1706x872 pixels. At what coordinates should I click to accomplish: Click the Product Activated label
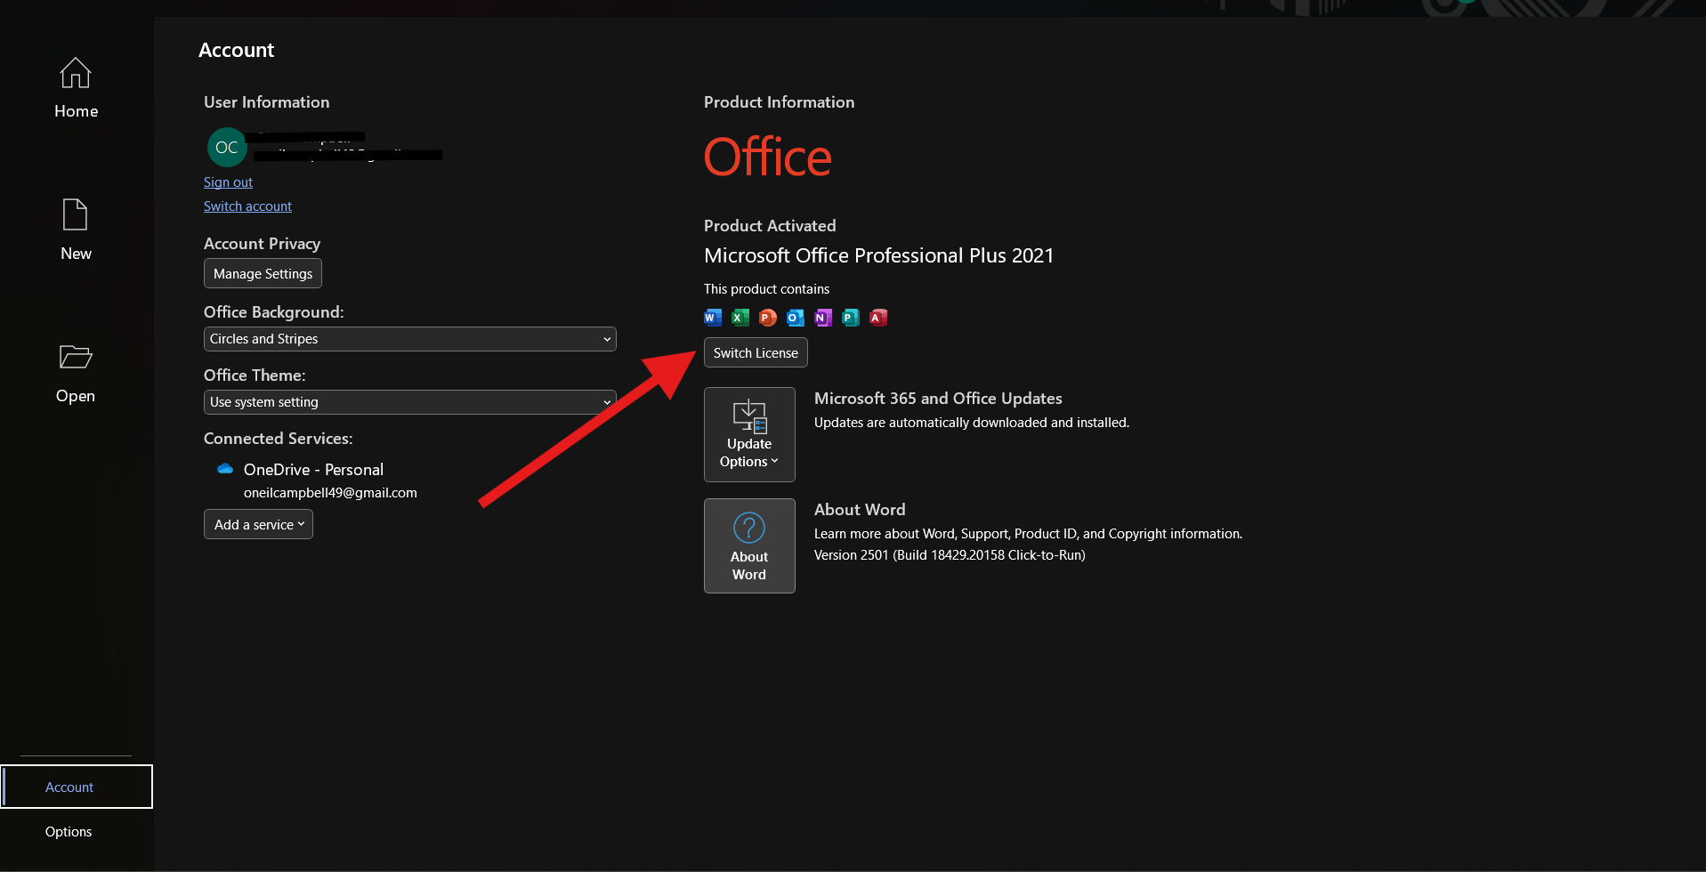pyautogui.click(x=770, y=226)
